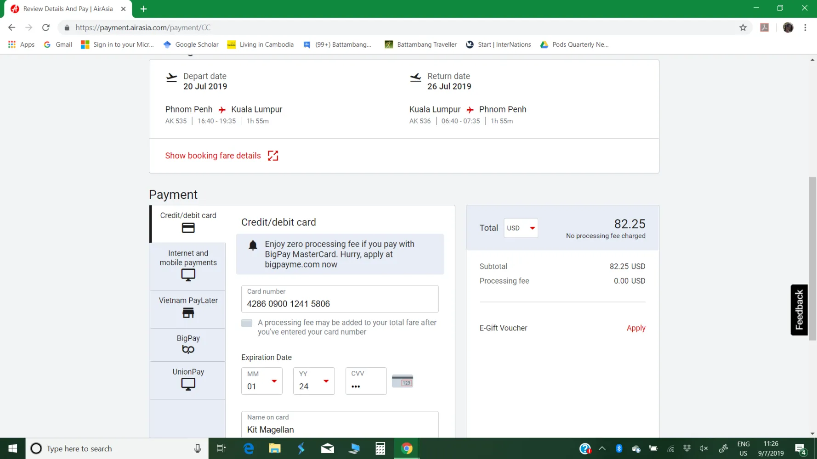Open the PDF extension icon in toolbar
This screenshot has width=817, height=459.
(765, 28)
